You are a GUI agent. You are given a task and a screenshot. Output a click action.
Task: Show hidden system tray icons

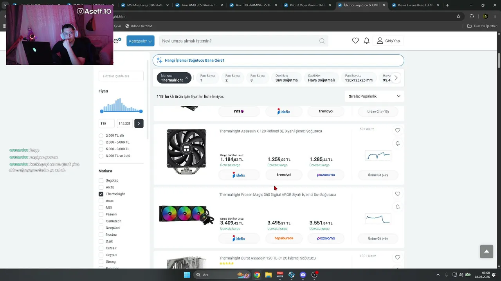click(438, 275)
